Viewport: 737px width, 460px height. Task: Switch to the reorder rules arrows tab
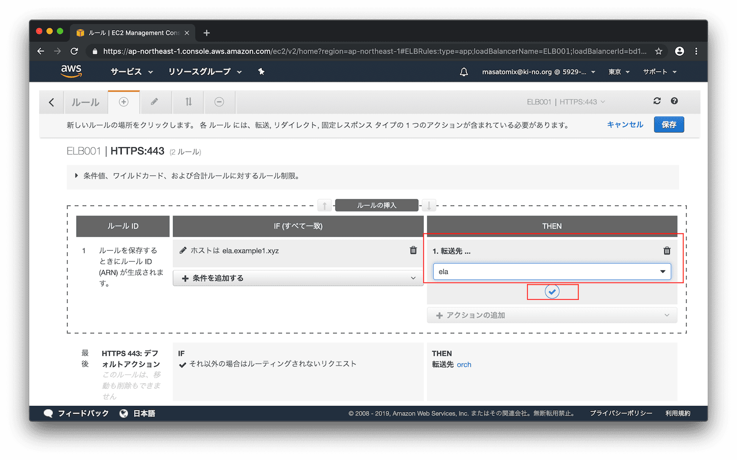coord(188,102)
